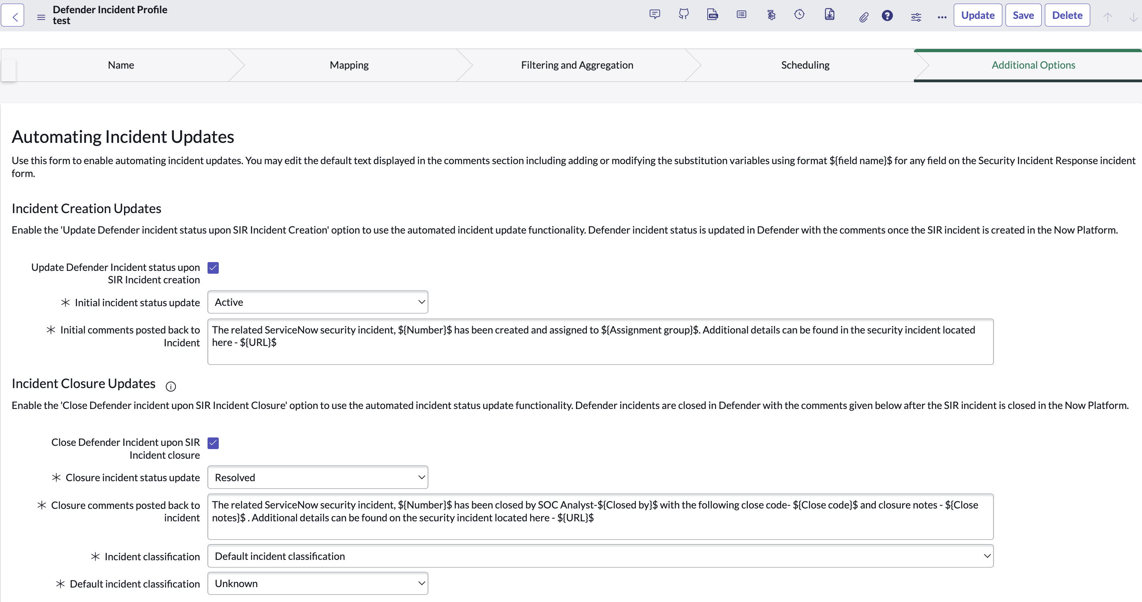
Task: Click the clock timer icon
Action: click(799, 14)
